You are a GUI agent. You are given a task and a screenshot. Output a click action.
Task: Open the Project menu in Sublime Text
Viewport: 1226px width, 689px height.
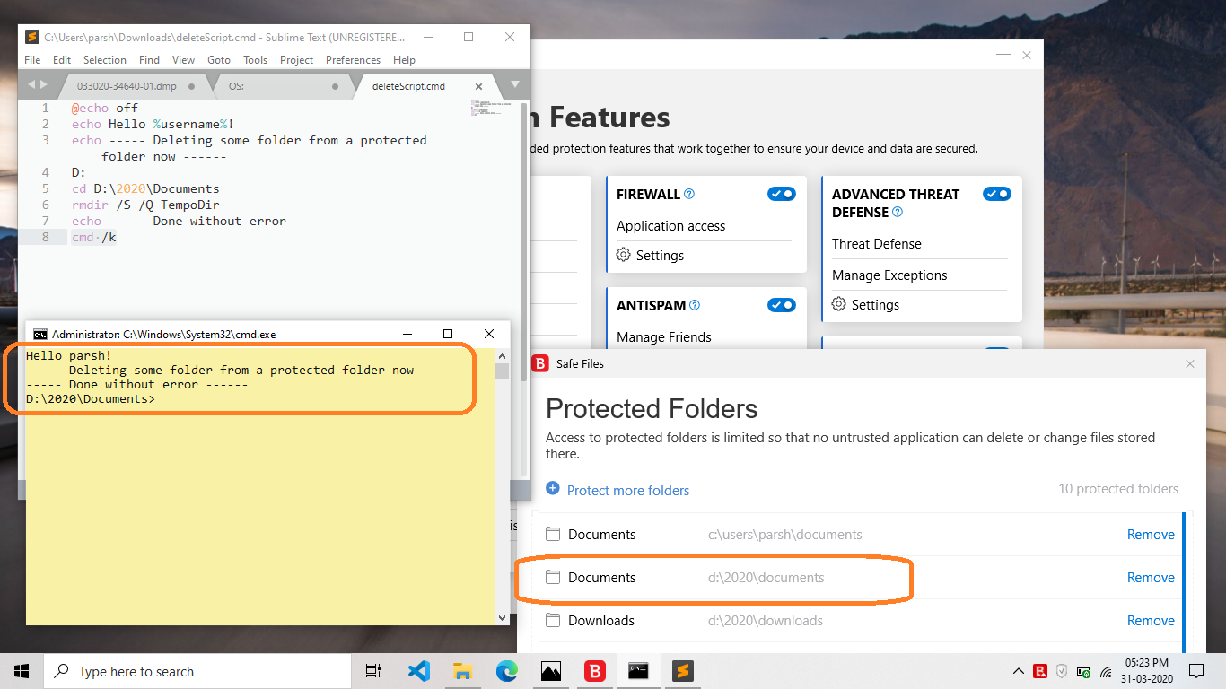tap(296, 60)
